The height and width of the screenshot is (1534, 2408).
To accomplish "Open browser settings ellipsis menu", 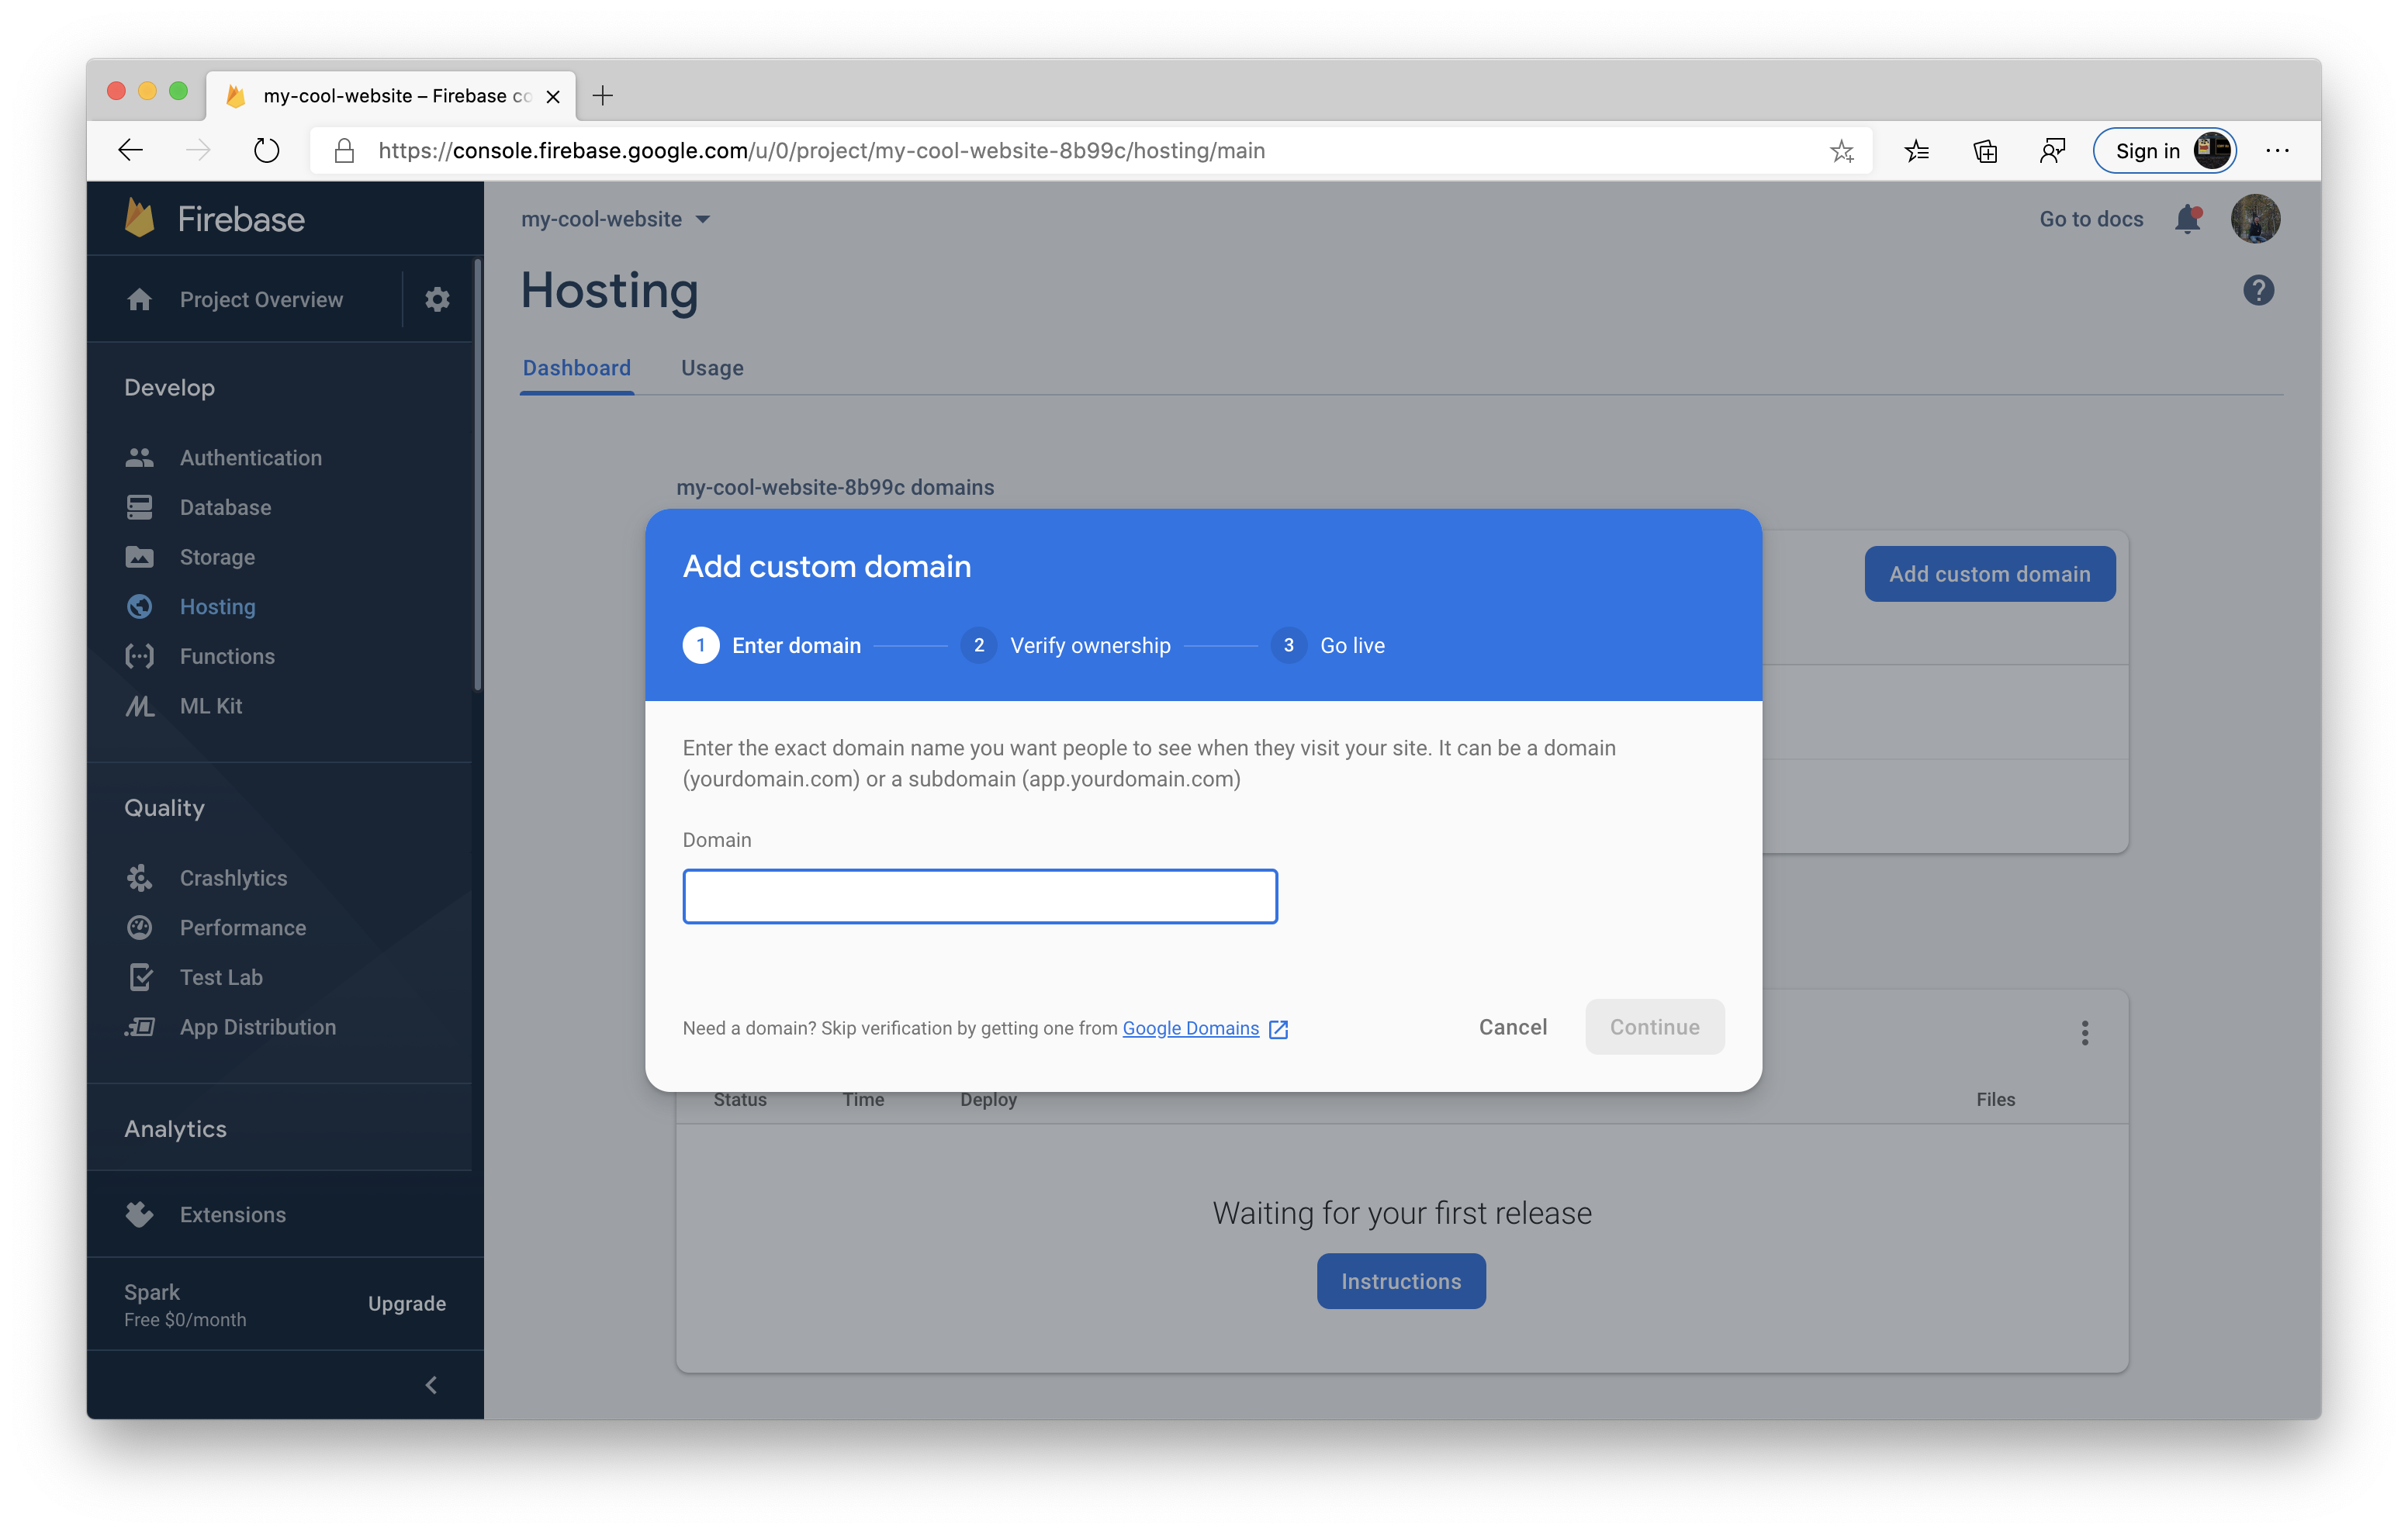I will [2277, 151].
